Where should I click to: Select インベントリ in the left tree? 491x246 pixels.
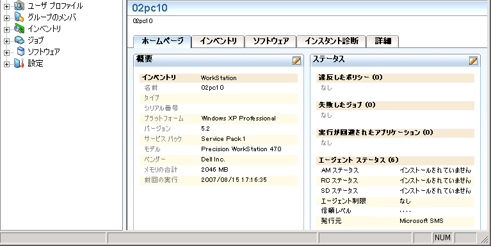click(44, 29)
